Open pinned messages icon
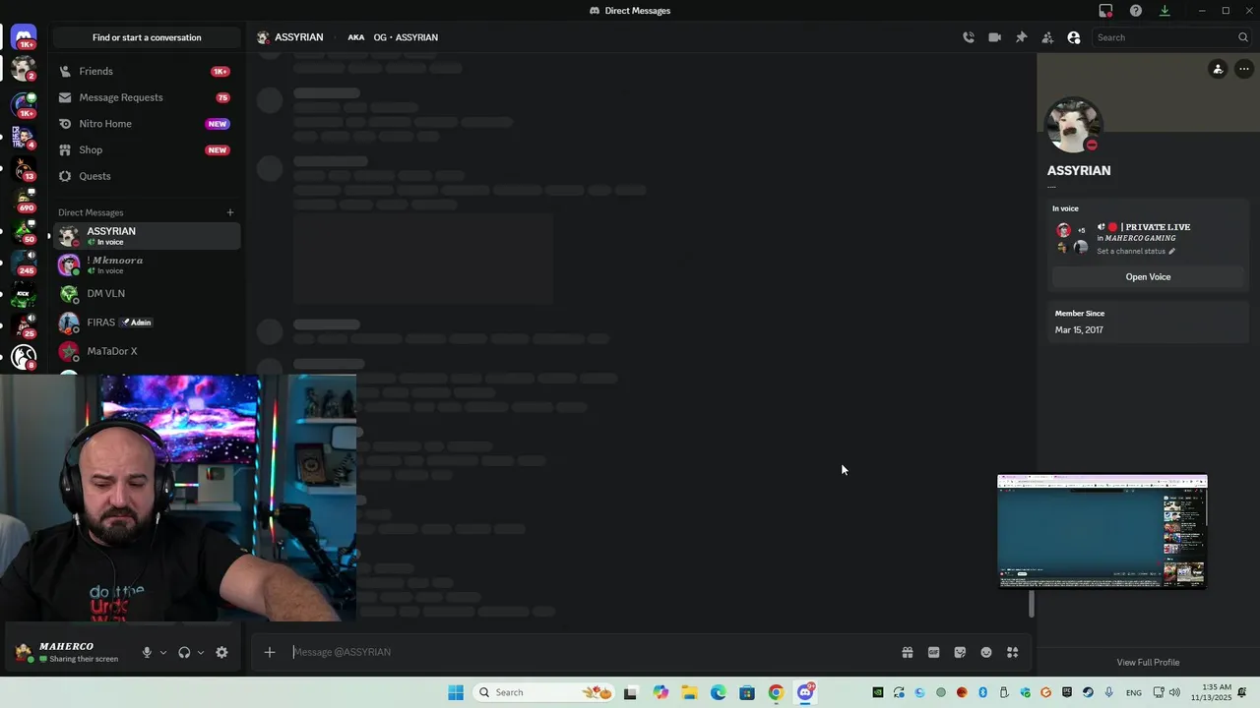1260x708 pixels. coord(1021,37)
